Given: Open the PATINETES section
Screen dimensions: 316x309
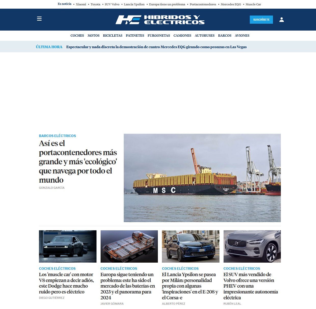Looking at the screenshot, I should (x=135, y=36).
